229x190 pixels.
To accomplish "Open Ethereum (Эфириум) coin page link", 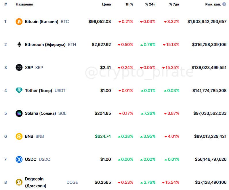I will point(45,45).
